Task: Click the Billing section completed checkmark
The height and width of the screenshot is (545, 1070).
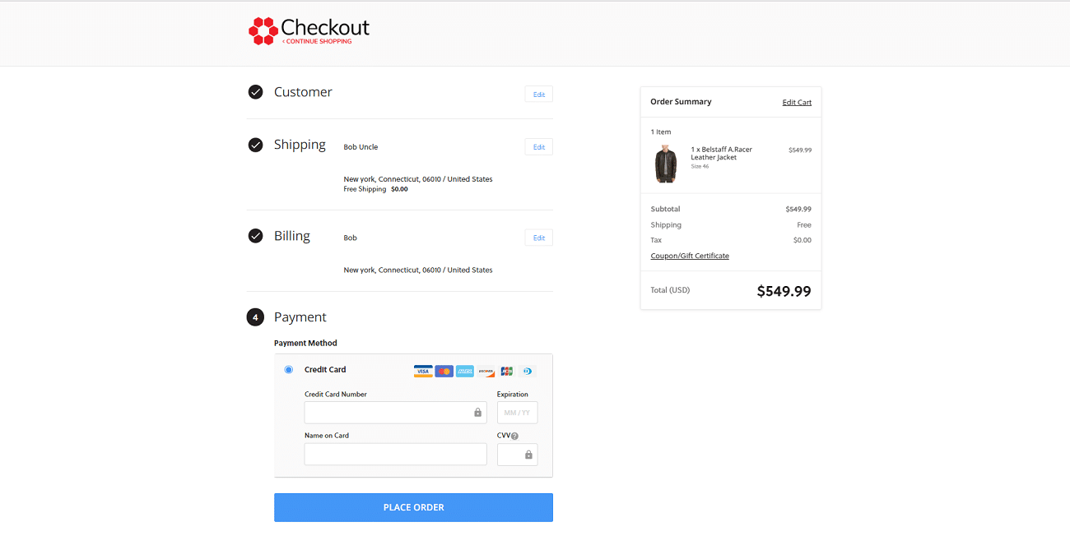Action: pyautogui.click(x=255, y=235)
